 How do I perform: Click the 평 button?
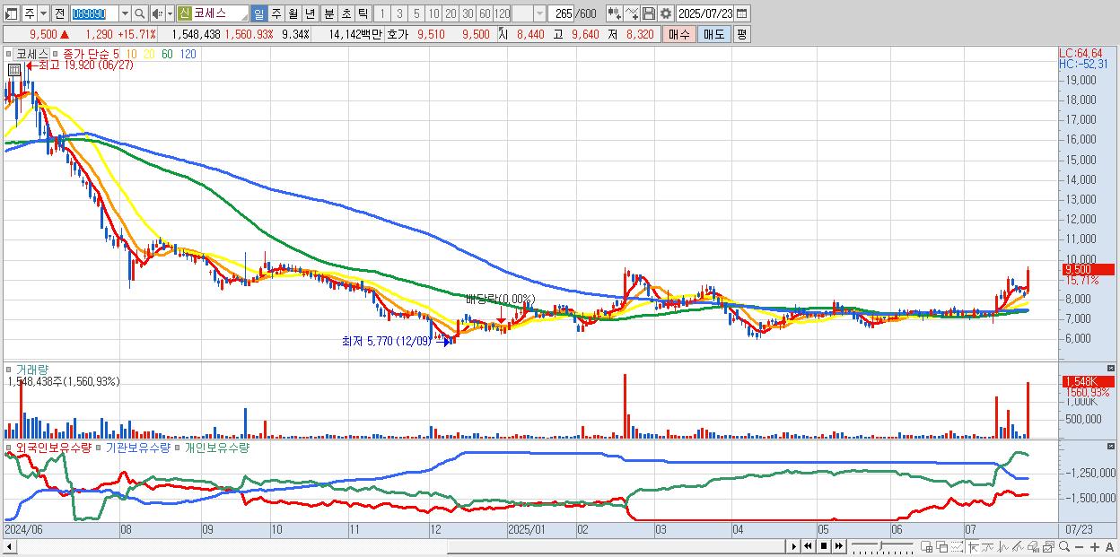coord(741,34)
